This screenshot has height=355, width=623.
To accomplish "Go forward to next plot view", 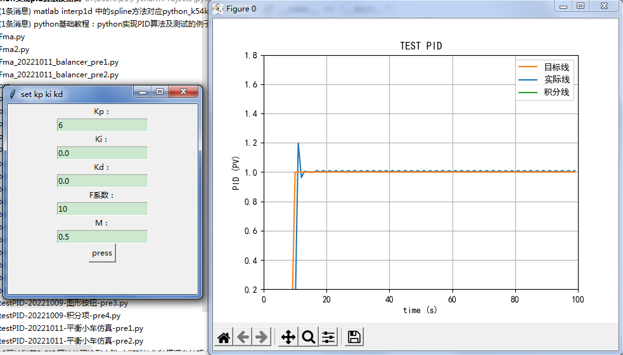I will (x=261, y=337).
